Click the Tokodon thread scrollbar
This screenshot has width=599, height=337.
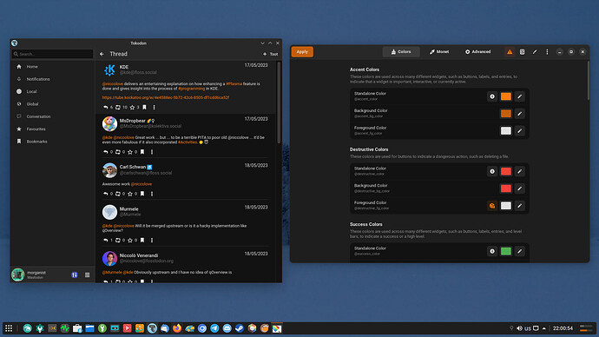pyautogui.click(x=279, y=102)
